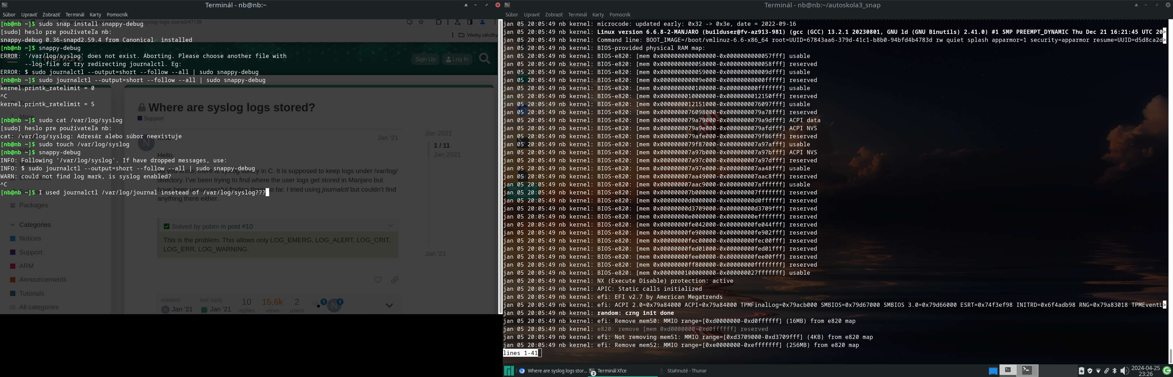The width and height of the screenshot is (1173, 377).
Task: Open Pomocník menu in right terminal window
Action: pos(620,15)
